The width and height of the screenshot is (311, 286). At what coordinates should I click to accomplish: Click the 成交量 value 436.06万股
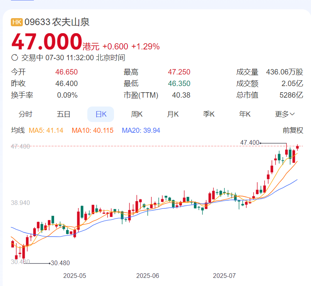point(285,72)
